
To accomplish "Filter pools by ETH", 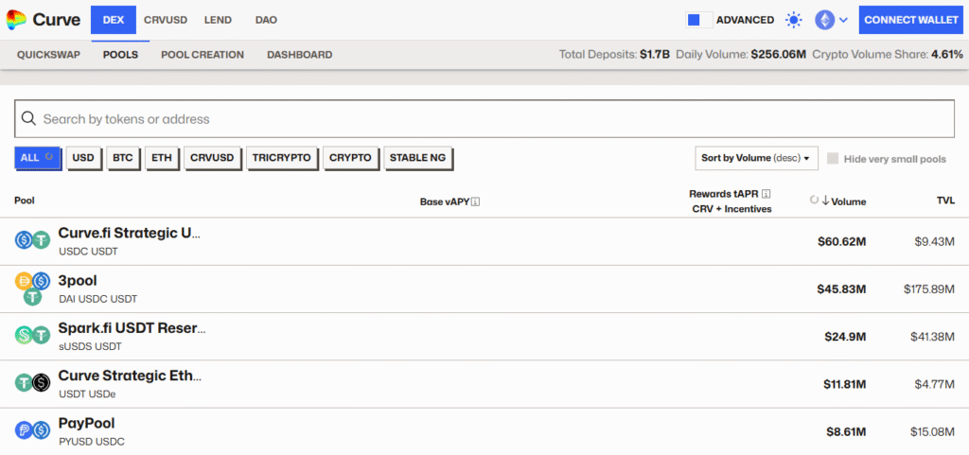I will point(162,157).
